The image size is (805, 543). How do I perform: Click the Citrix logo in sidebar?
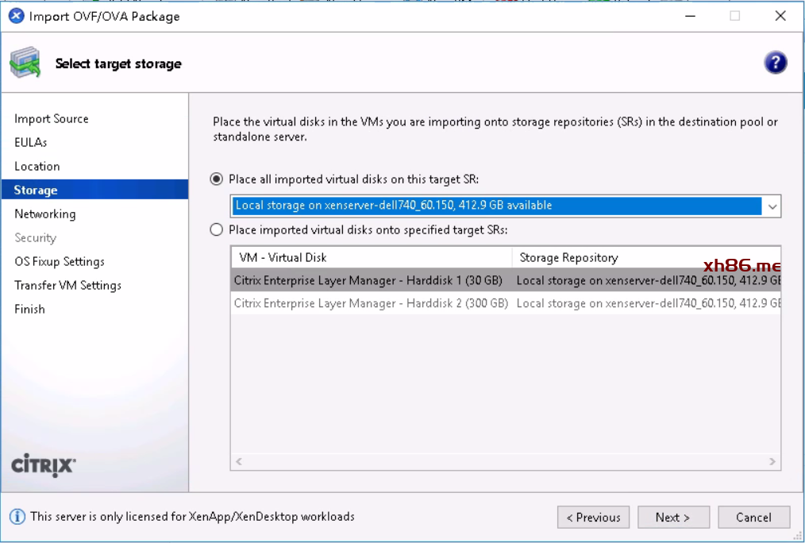pyautogui.click(x=44, y=465)
